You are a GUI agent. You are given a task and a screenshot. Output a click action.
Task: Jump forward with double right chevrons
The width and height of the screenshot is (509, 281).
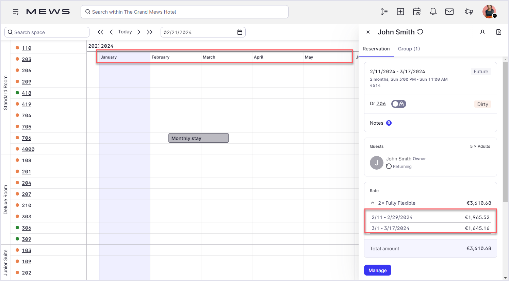tap(150, 32)
